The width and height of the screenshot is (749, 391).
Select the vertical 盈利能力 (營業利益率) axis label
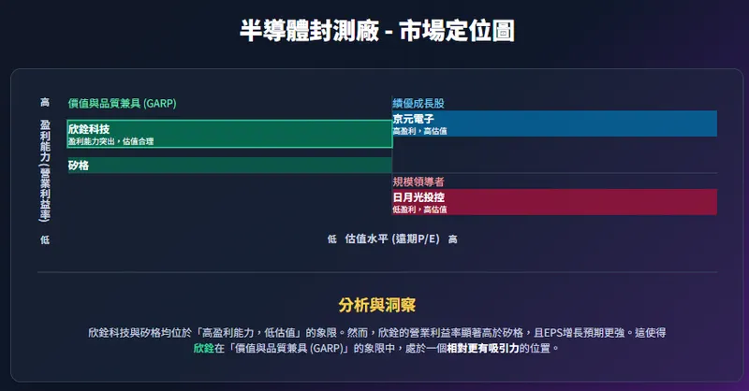click(x=45, y=170)
